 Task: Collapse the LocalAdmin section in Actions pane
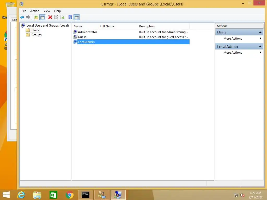point(260,46)
